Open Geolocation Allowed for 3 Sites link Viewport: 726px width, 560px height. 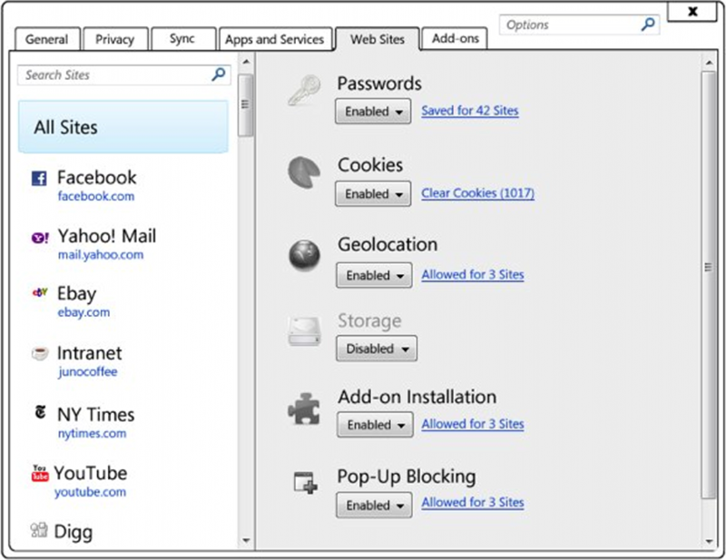tap(473, 275)
